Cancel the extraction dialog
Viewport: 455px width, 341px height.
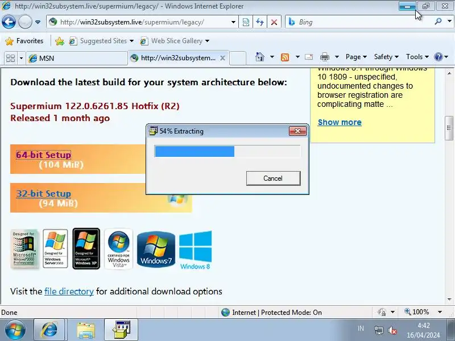[x=273, y=178]
